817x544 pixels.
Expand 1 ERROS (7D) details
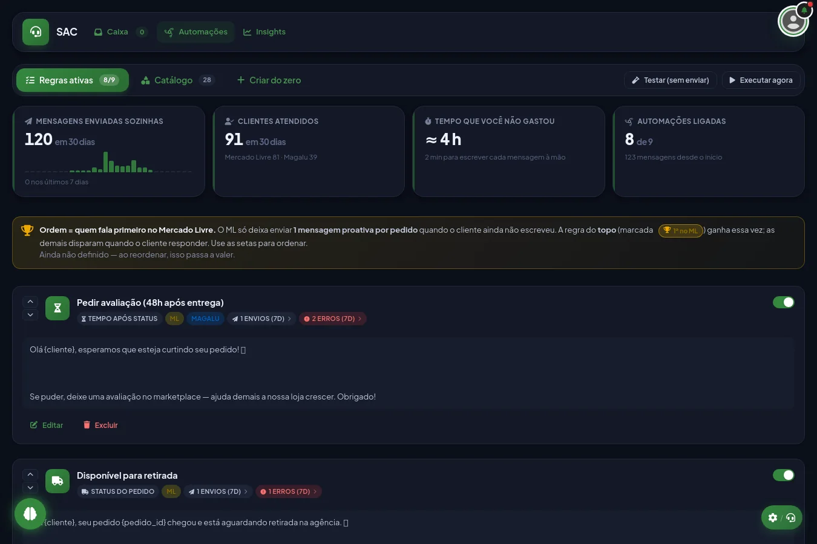(x=289, y=491)
